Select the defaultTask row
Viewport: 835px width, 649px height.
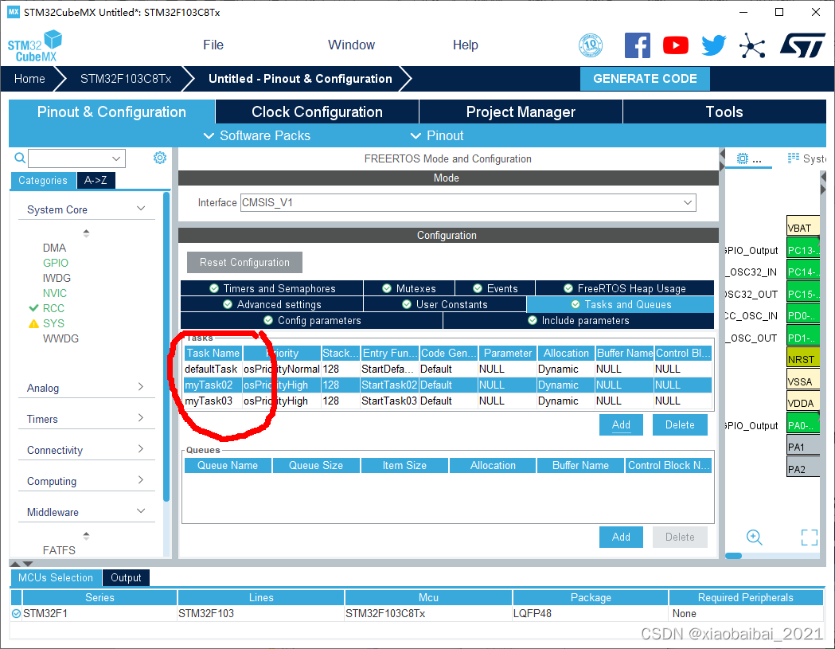point(447,369)
